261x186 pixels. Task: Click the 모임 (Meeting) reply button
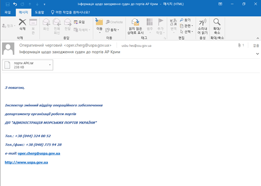point(79,22)
